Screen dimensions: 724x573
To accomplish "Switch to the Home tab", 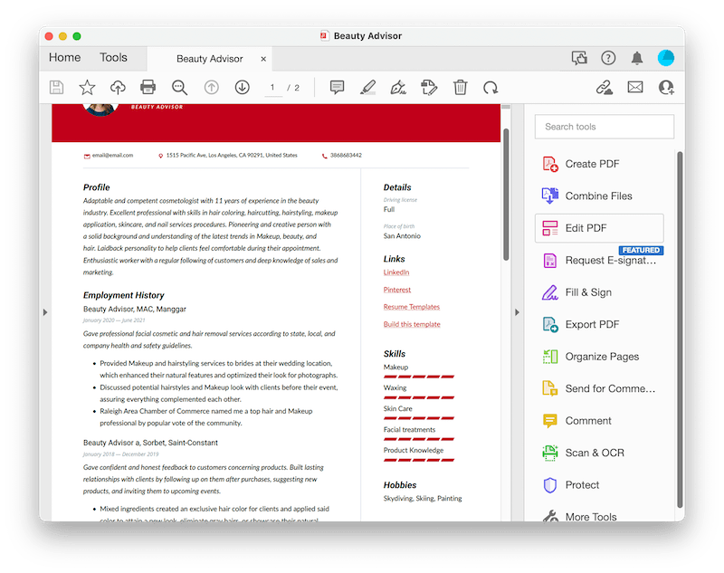I will tap(64, 57).
